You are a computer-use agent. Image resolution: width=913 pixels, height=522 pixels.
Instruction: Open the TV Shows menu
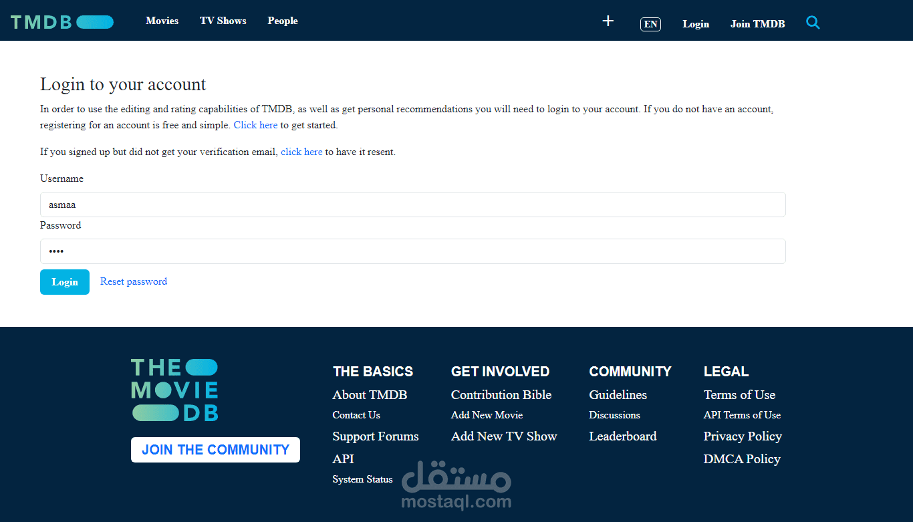[223, 21]
